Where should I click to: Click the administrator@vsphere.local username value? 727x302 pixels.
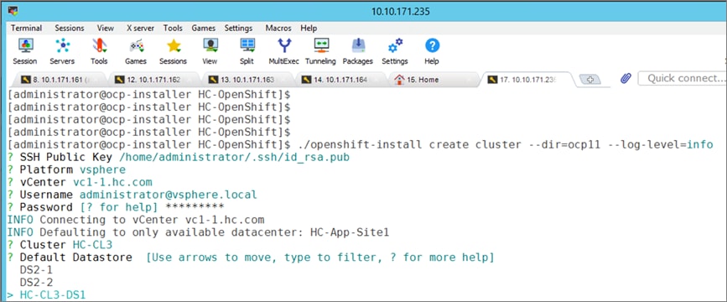coord(169,195)
